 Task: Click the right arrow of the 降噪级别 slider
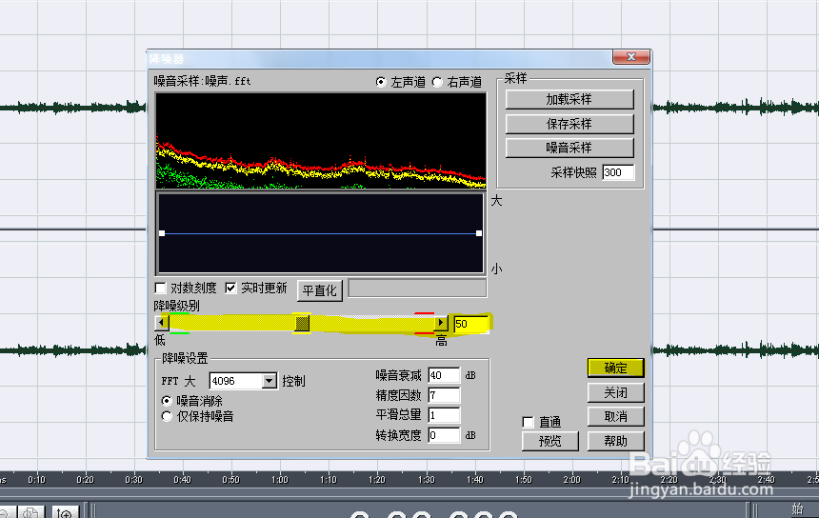pyautogui.click(x=441, y=323)
